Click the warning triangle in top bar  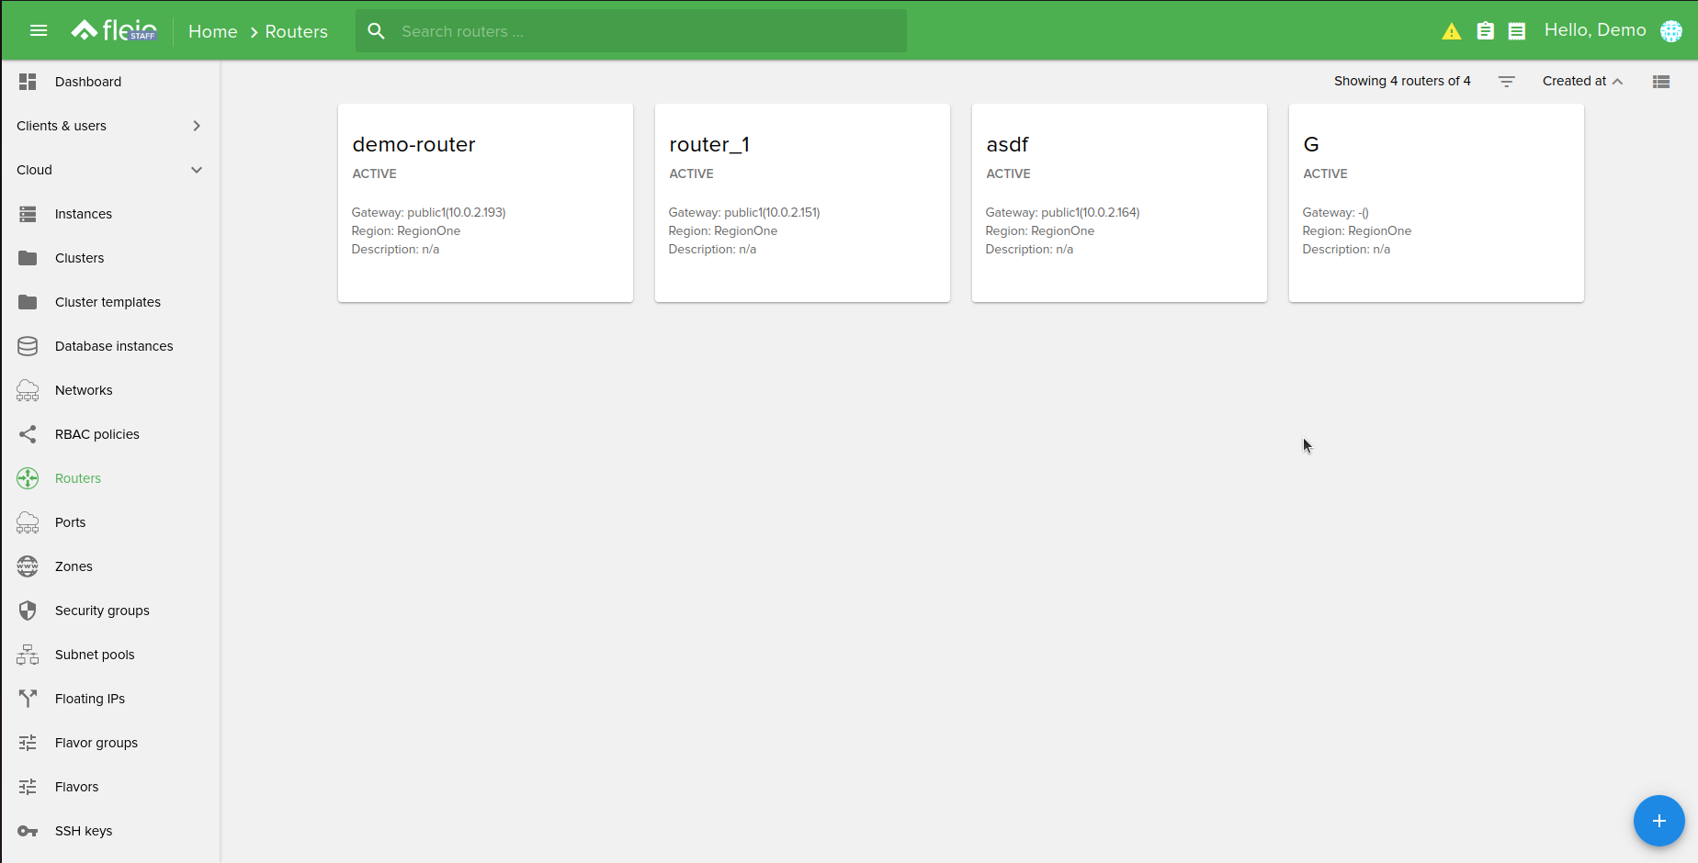point(1451,30)
